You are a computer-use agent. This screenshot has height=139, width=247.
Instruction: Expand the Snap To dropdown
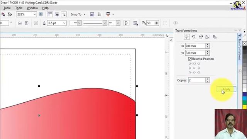[84, 14]
